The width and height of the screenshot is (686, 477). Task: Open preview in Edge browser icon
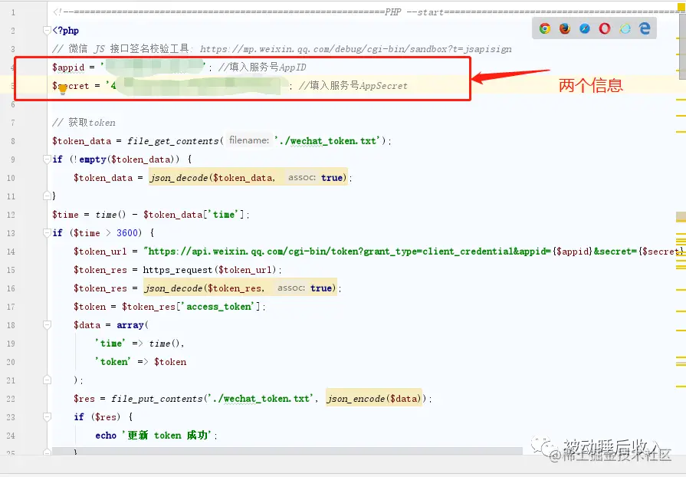[x=645, y=29]
